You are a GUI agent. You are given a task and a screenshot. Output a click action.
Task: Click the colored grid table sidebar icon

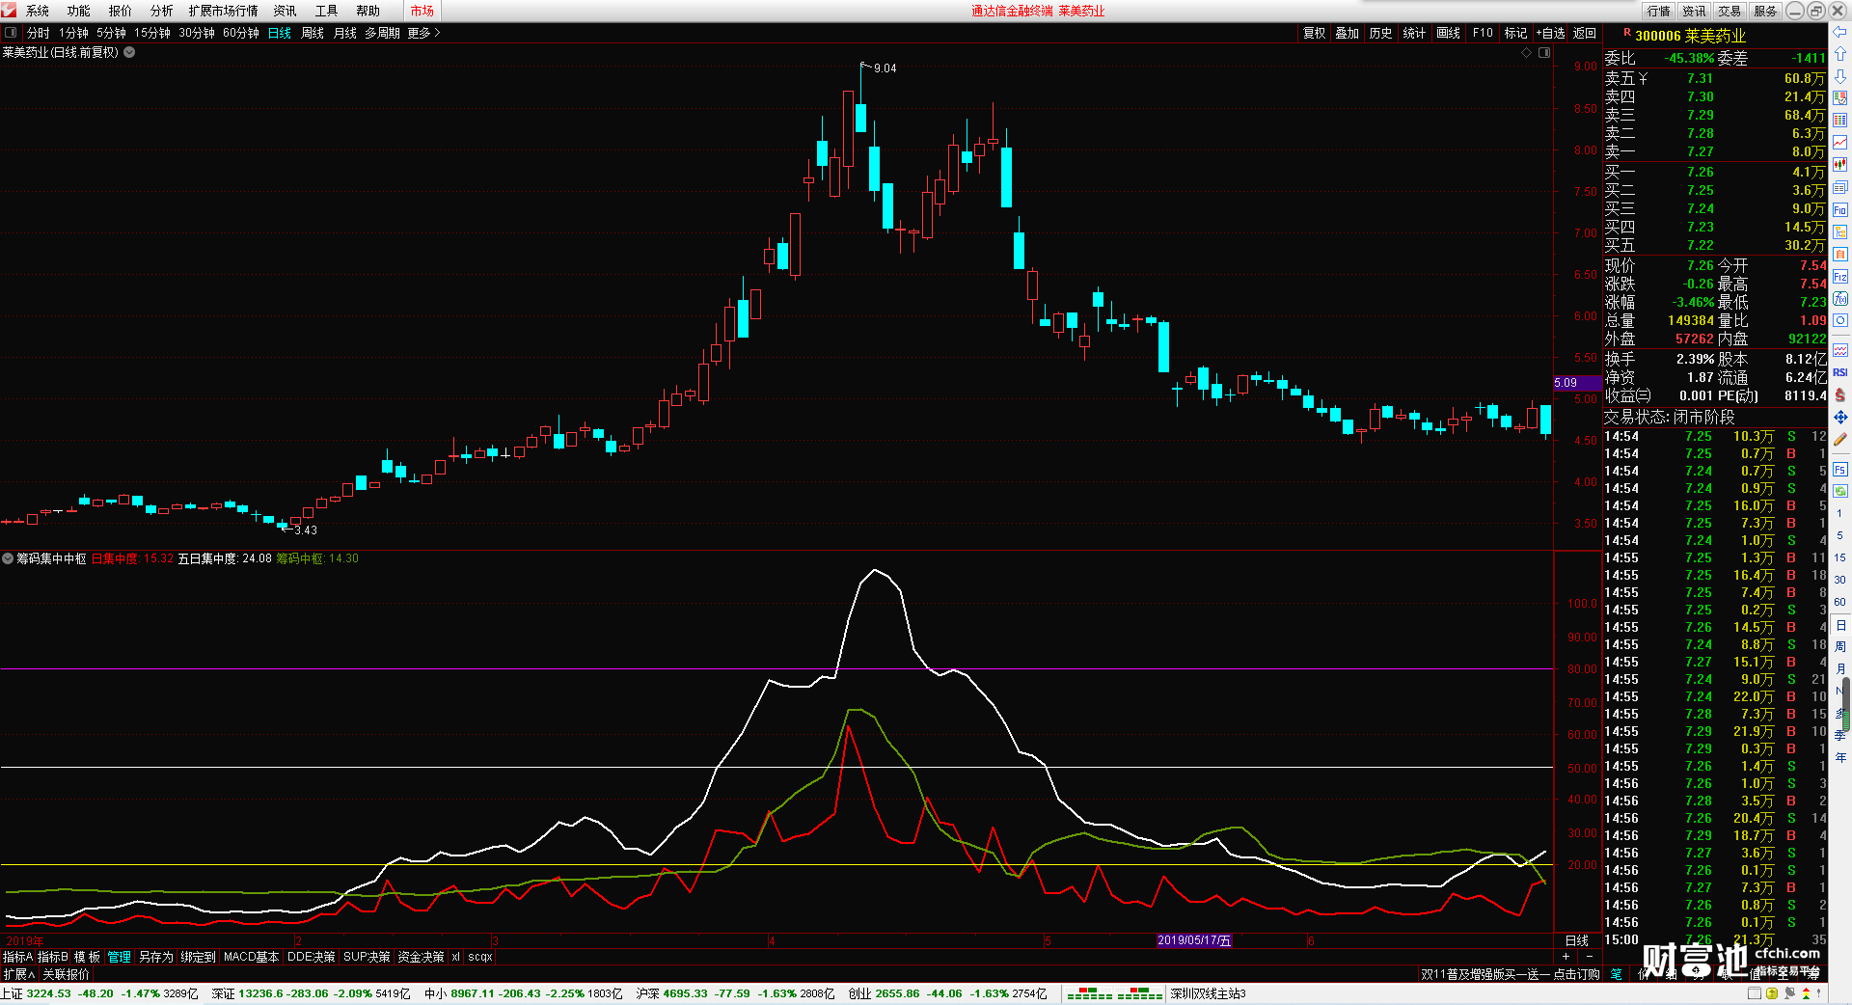coord(1840,121)
